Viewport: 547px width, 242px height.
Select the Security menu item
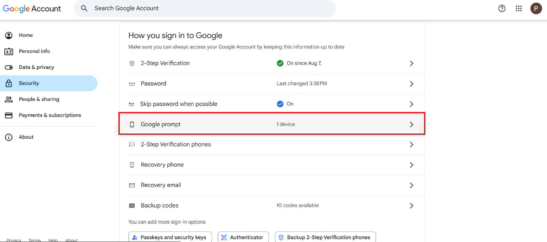(48, 83)
